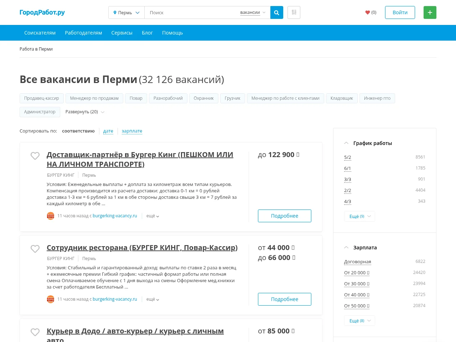Filter salary От 20 000
The image size is (456, 342).
(357, 273)
